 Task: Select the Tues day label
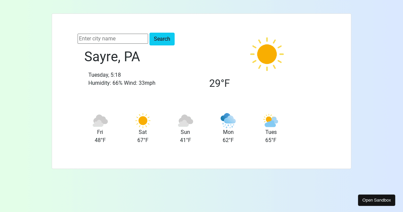coord(271,132)
